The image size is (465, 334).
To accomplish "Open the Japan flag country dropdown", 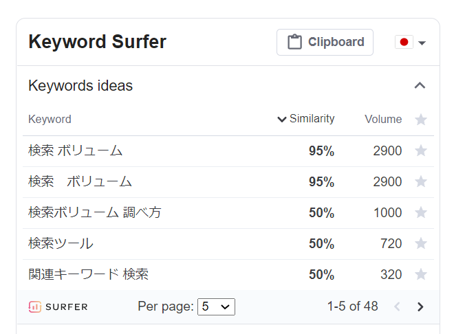I will coord(411,43).
